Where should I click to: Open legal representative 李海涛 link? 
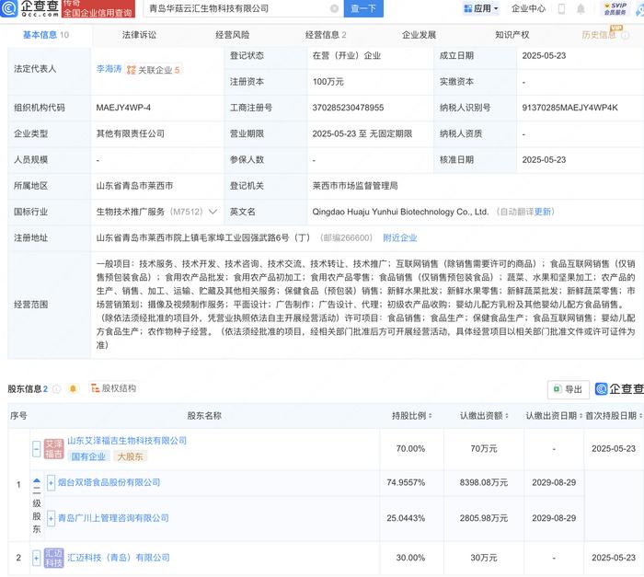pos(109,69)
